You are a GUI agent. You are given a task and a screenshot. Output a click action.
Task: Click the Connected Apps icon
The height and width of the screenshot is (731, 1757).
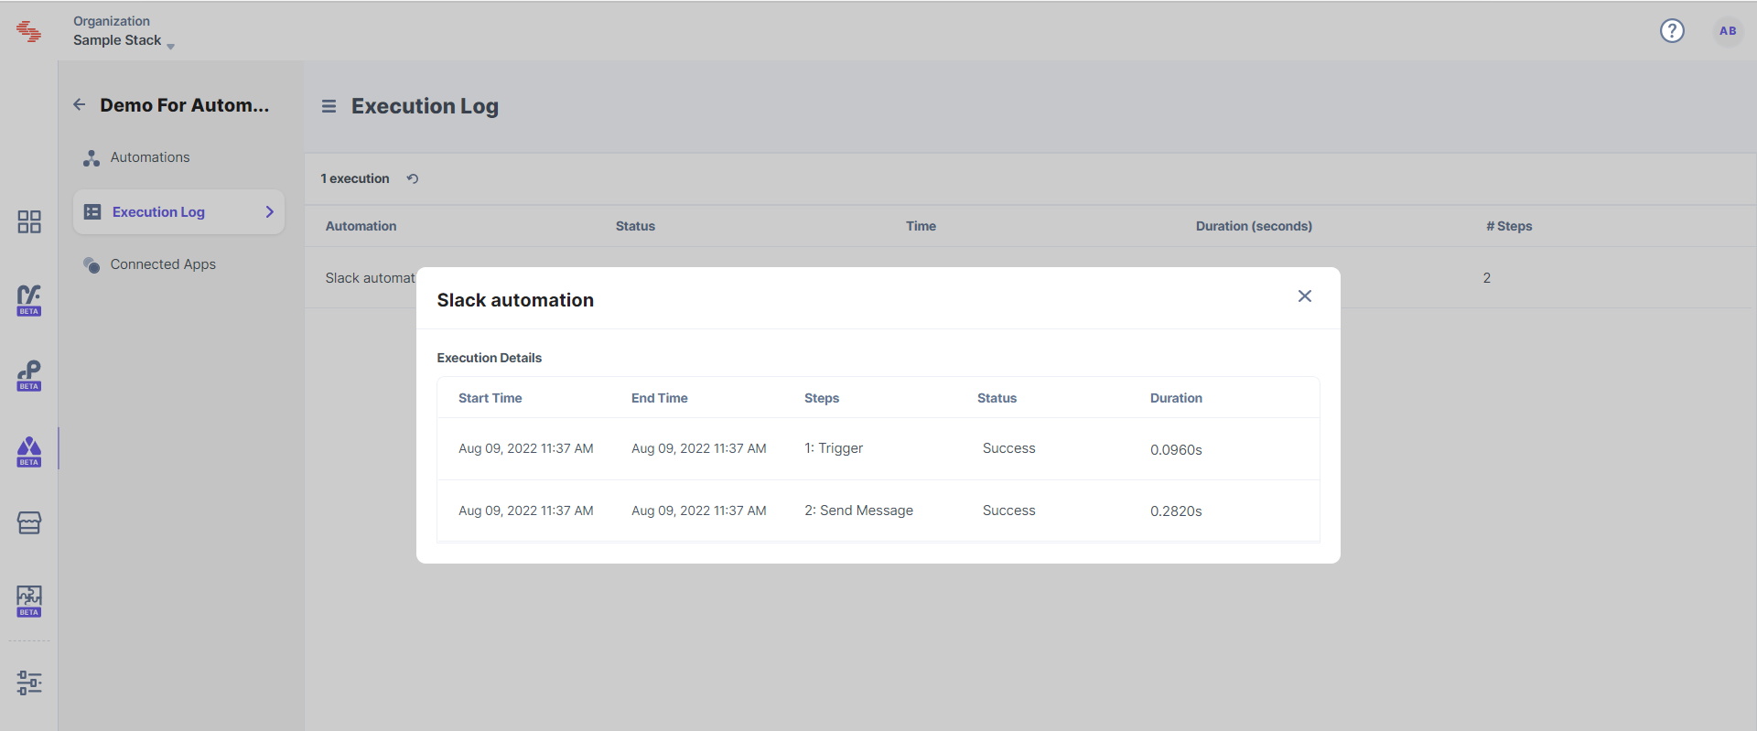(x=92, y=265)
